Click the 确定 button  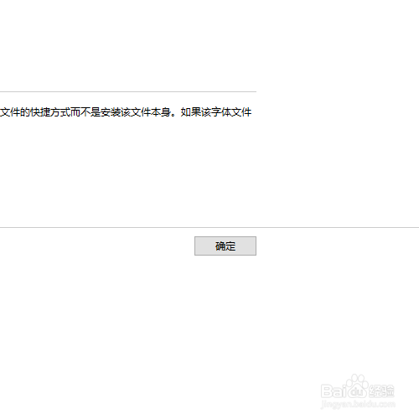tap(225, 246)
